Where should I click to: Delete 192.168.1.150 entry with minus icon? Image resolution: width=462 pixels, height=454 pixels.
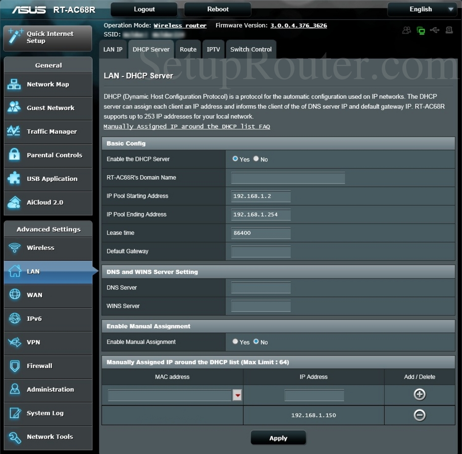(x=420, y=415)
